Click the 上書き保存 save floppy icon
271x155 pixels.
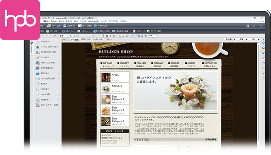point(65,26)
